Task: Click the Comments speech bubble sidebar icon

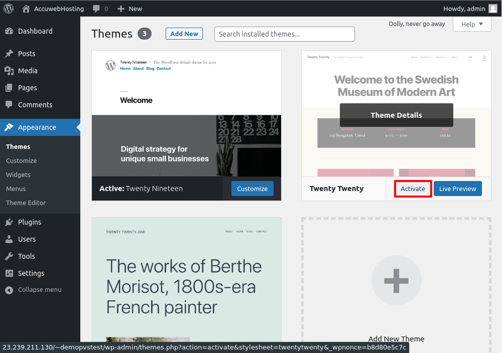Action: pyautogui.click(x=9, y=105)
